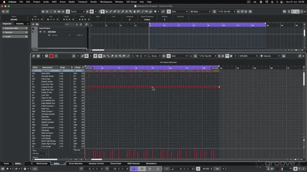Screen dimensions: 307x172
Task: Click the Closed Hi-Hat row in drum list
Action: coord(58,87)
